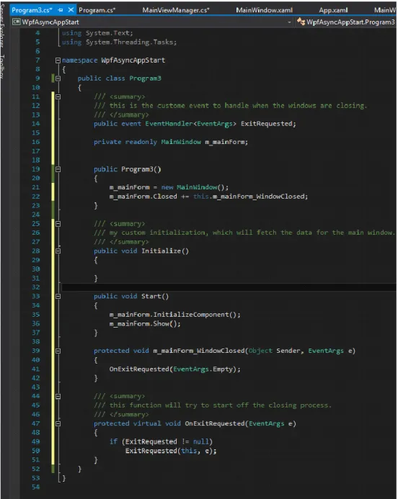Click m_mainForm field declaration on line 16
398x499 pixels.
coord(226,142)
